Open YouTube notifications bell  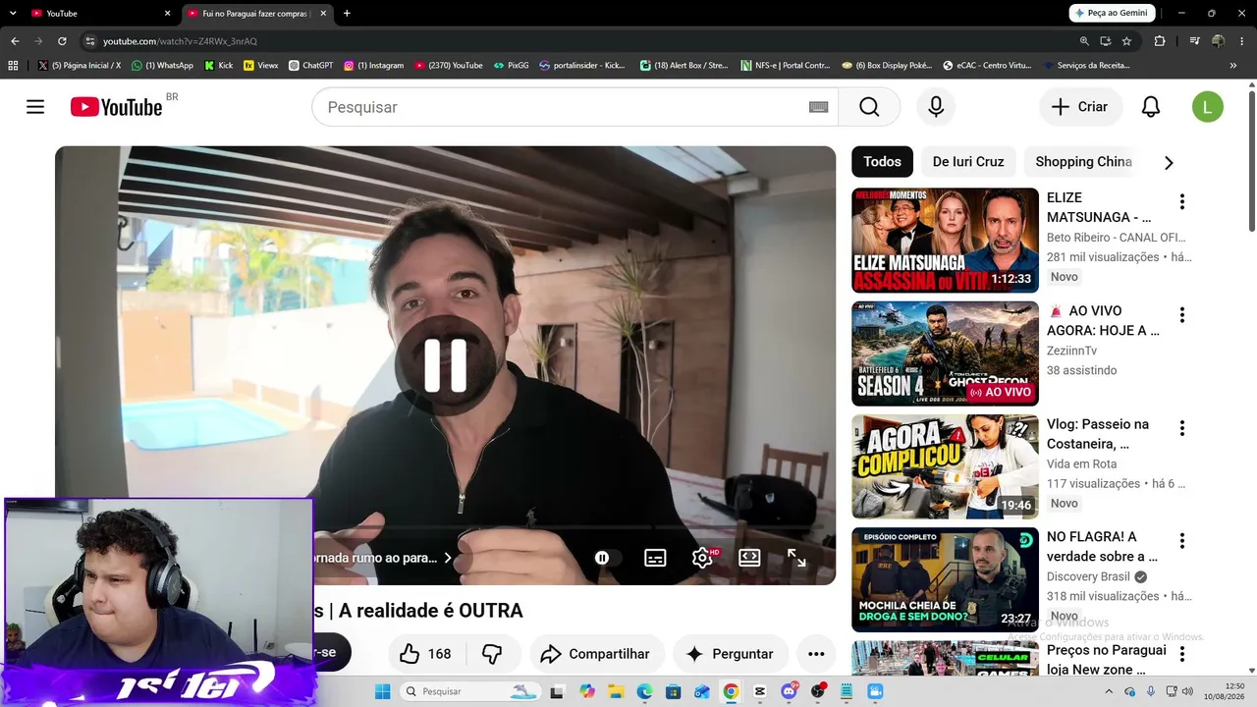tap(1151, 107)
